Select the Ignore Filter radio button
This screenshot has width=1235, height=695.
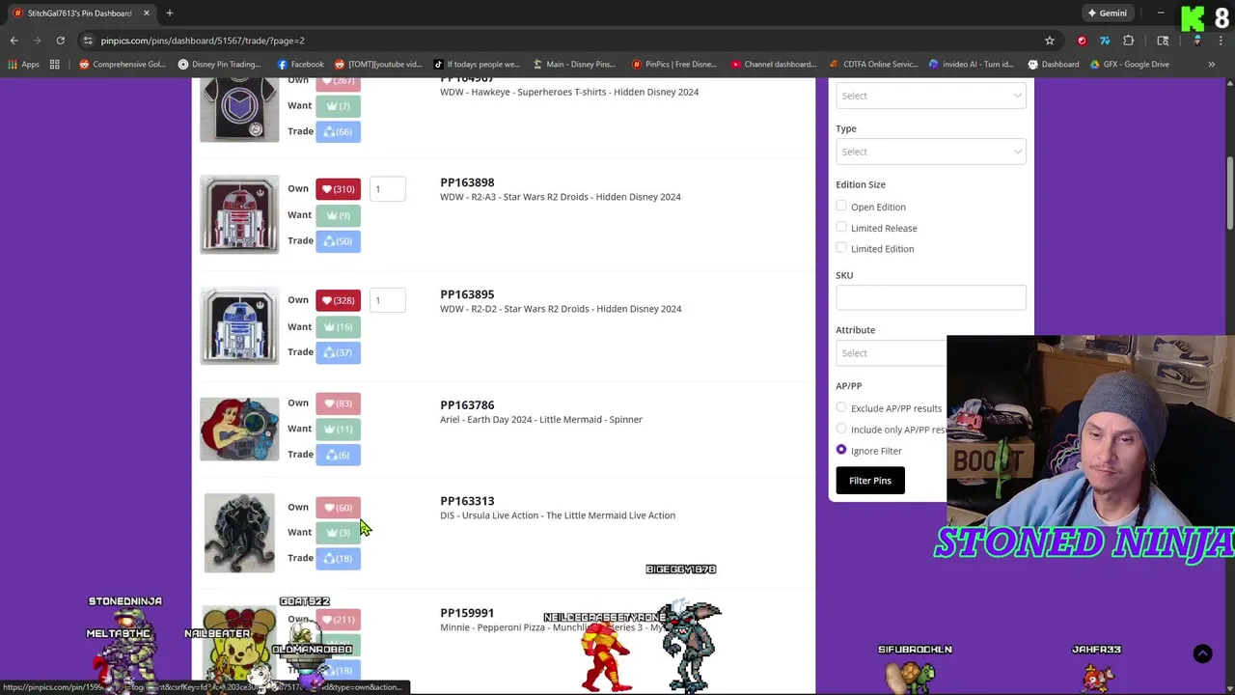[841, 451]
